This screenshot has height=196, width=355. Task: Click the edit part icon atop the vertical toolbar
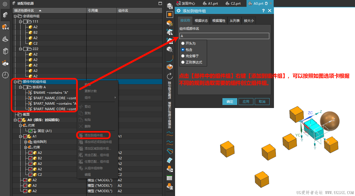tap(170, 6)
